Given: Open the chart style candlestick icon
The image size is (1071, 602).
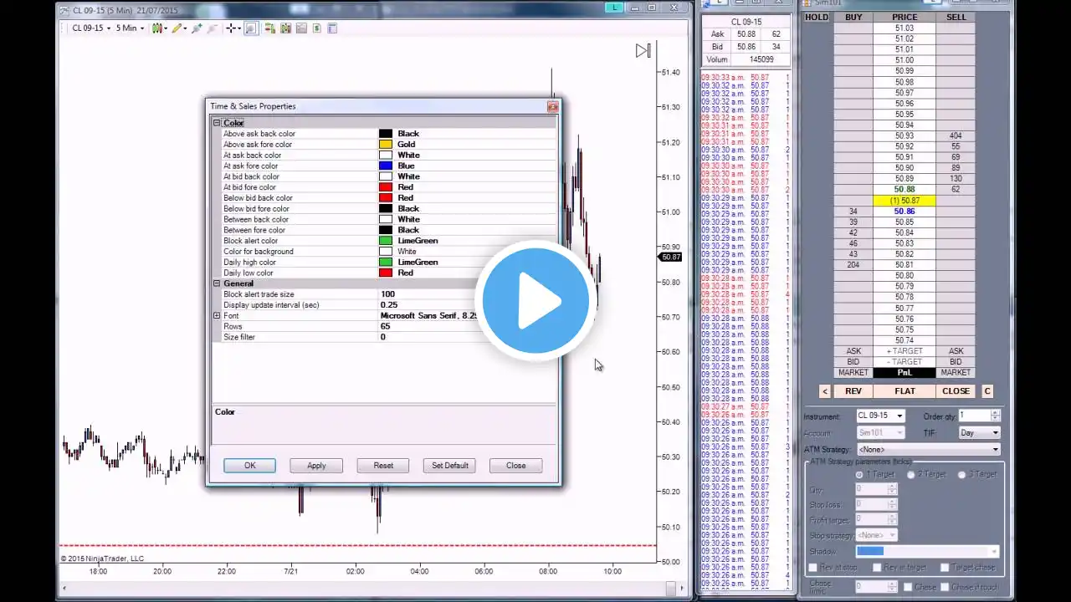Looking at the screenshot, I should [157, 28].
